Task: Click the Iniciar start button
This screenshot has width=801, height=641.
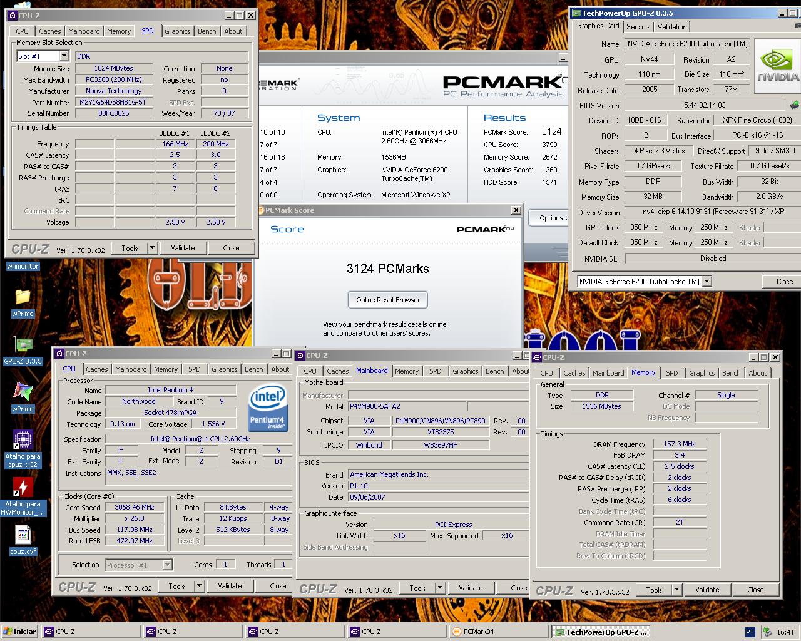Action: pyautogui.click(x=20, y=632)
